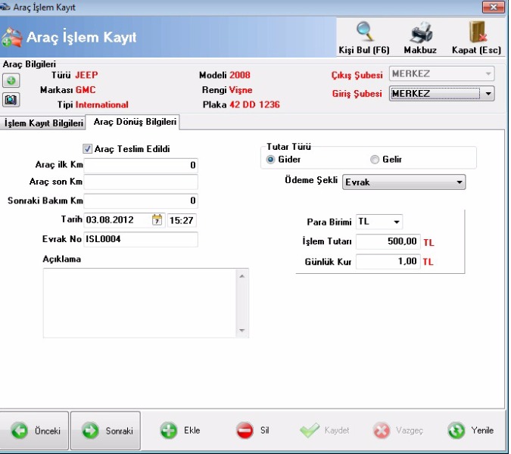
Task: Click the green add icon under Araç Bilgileri
Action: pos(11,81)
